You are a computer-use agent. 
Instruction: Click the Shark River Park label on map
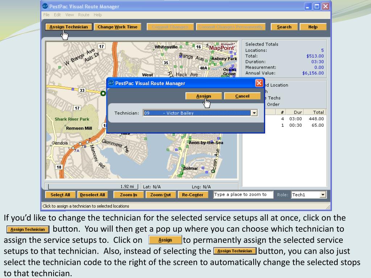(x=72, y=119)
